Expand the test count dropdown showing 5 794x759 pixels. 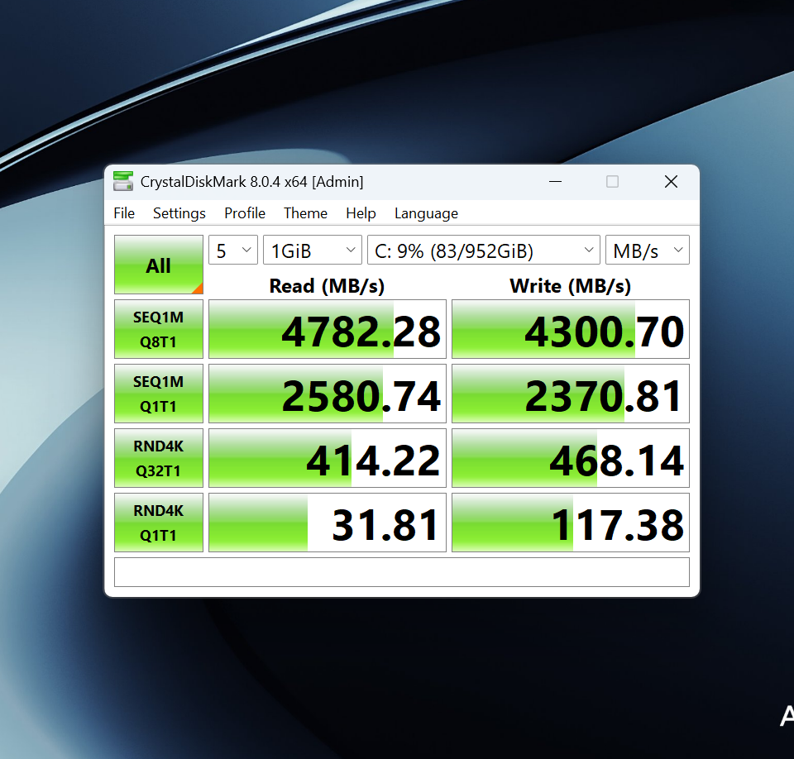(x=232, y=251)
